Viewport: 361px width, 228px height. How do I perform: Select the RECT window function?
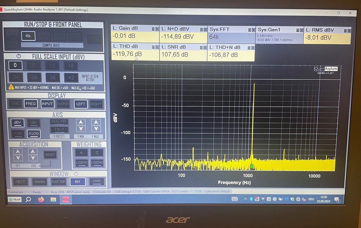point(20,182)
